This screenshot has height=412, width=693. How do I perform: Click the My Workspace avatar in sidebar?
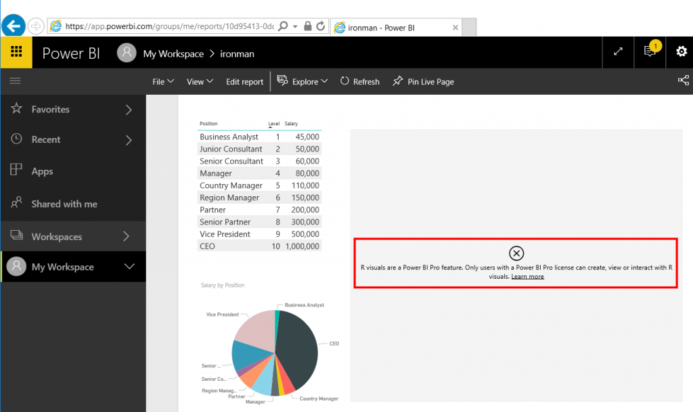[16, 267]
